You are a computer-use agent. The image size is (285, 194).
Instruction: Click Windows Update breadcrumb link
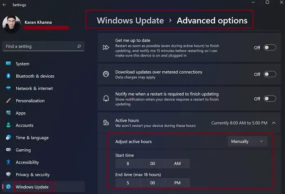130,20
